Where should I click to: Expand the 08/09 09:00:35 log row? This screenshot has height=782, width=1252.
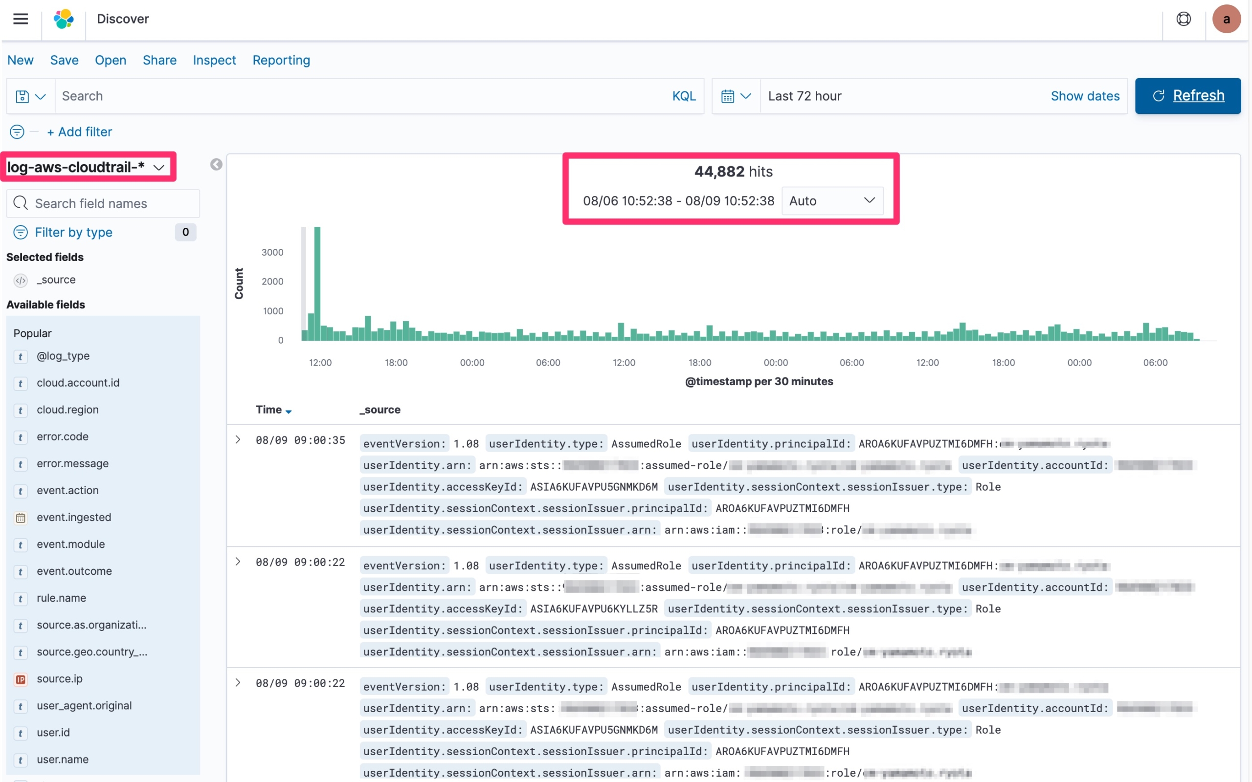pos(238,439)
